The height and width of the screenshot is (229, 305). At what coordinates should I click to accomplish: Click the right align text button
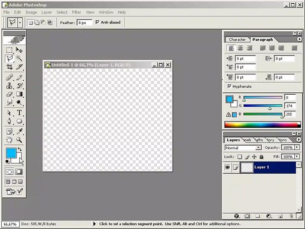[x=250, y=48]
